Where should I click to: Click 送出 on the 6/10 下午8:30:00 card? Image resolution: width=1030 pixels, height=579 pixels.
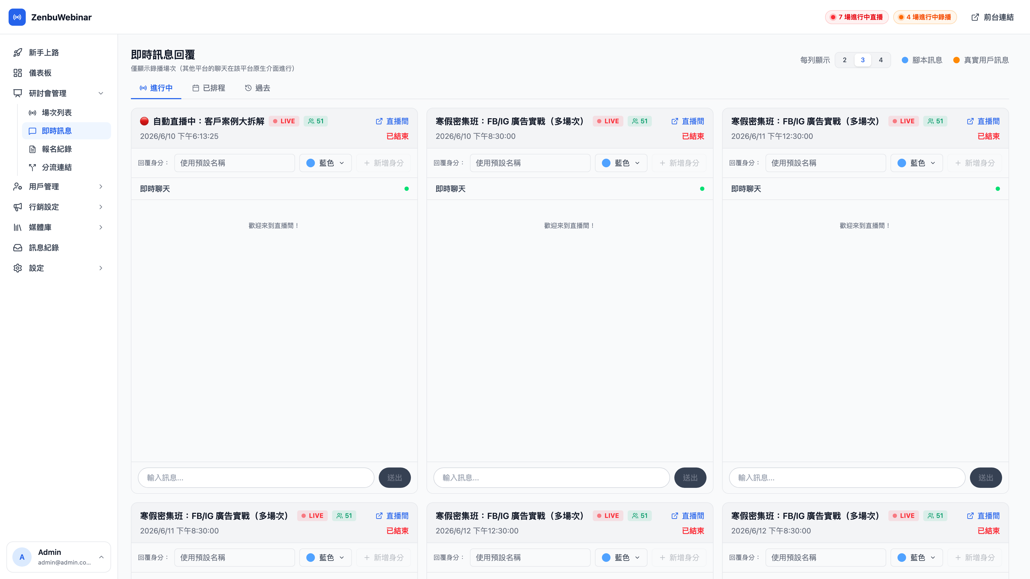point(690,477)
